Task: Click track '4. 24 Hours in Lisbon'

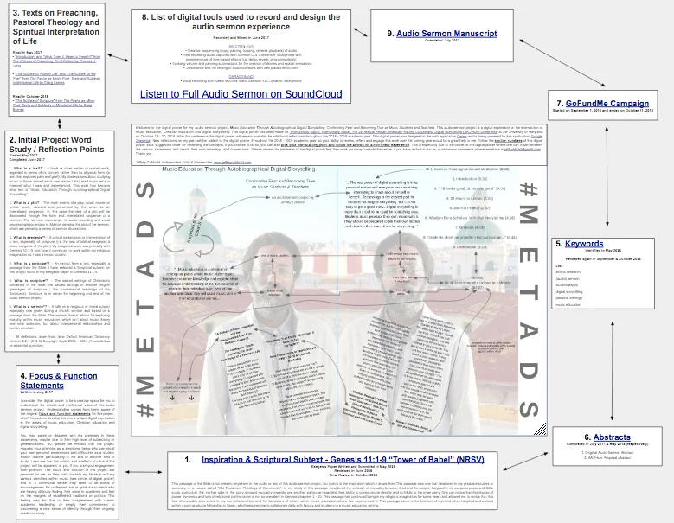Action: tap(470, 198)
